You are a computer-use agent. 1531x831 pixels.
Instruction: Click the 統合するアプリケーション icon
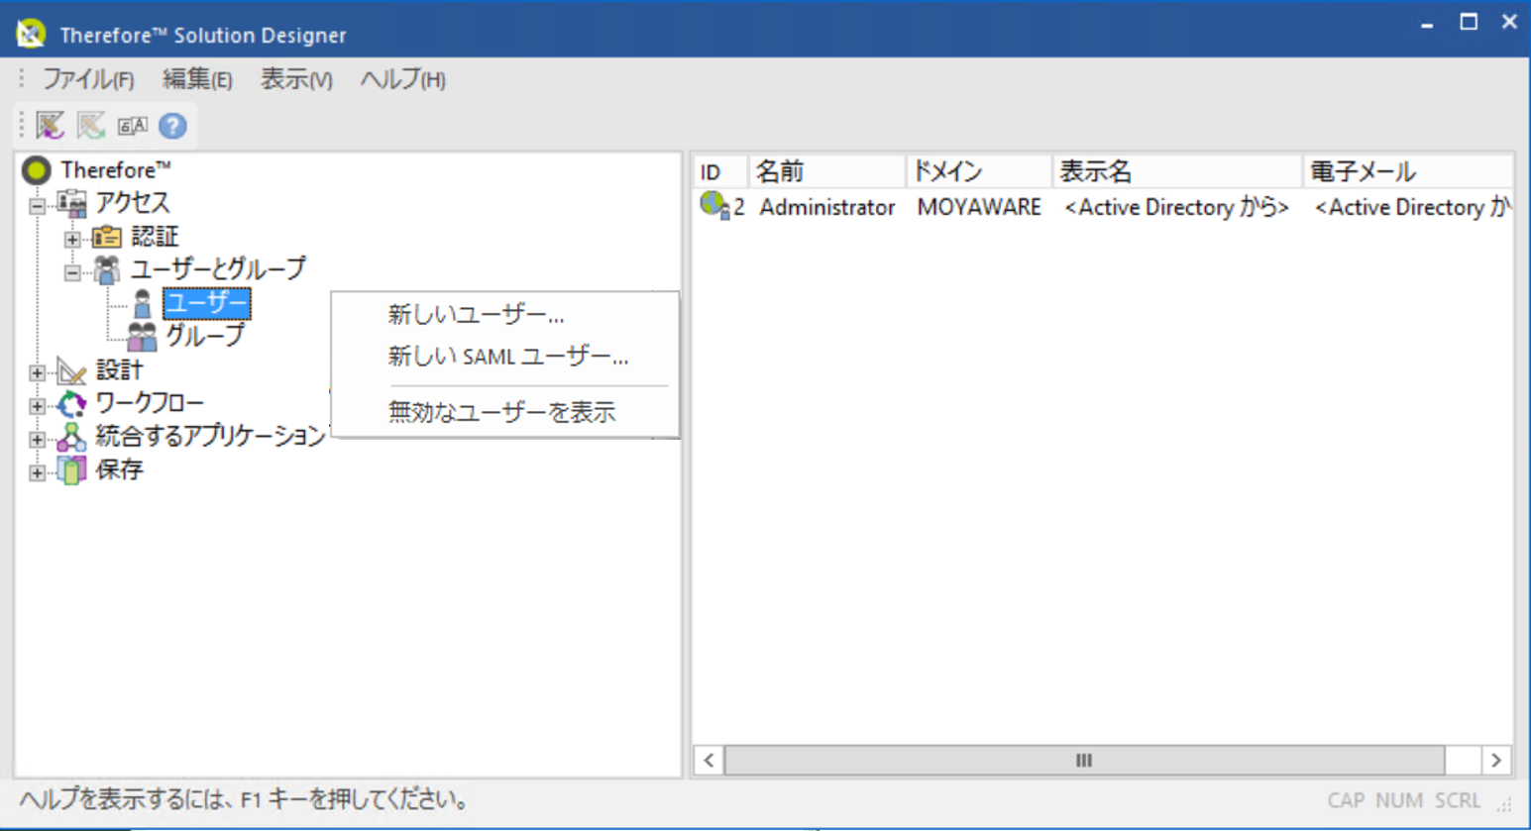(71, 437)
